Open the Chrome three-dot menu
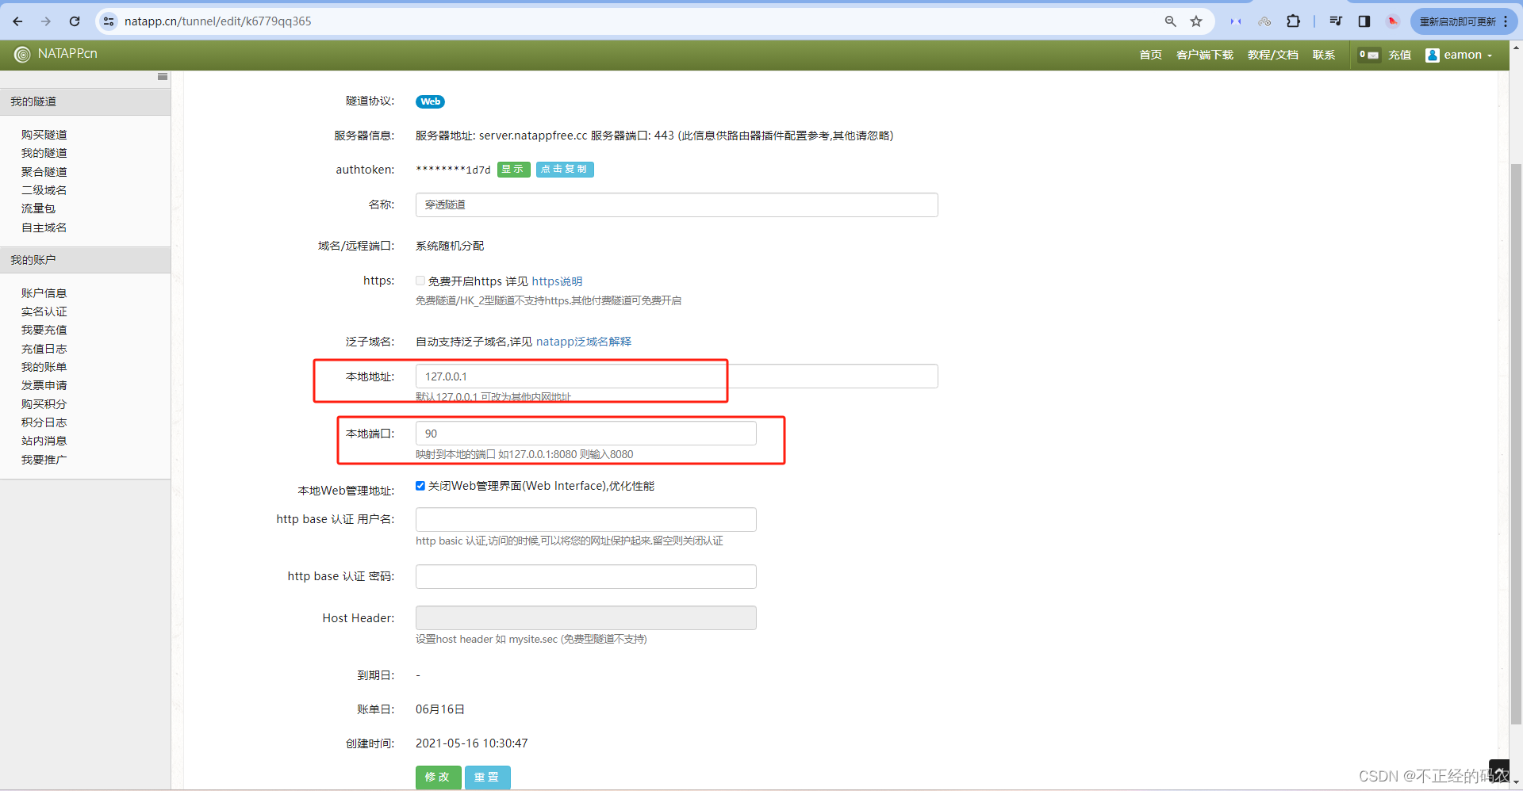The image size is (1523, 791). pos(1506,21)
